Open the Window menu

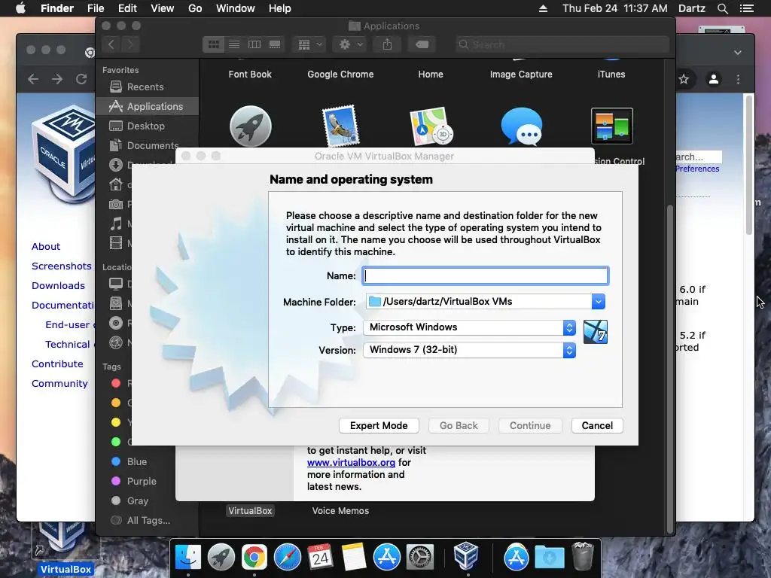(236, 8)
